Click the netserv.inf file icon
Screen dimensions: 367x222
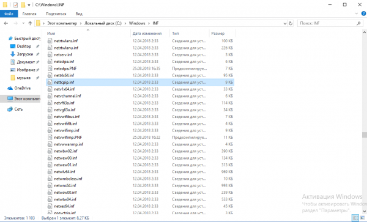coord(50,55)
